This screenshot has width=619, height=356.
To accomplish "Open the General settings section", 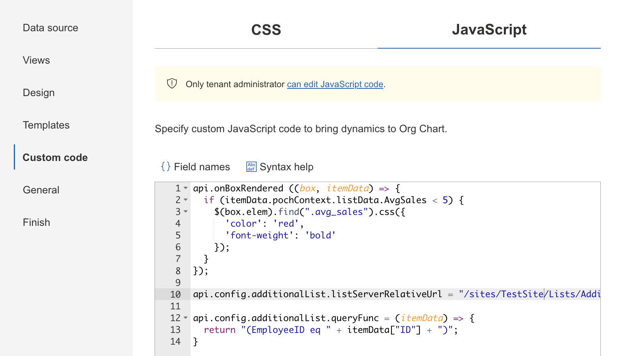I will click(x=41, y=190).
